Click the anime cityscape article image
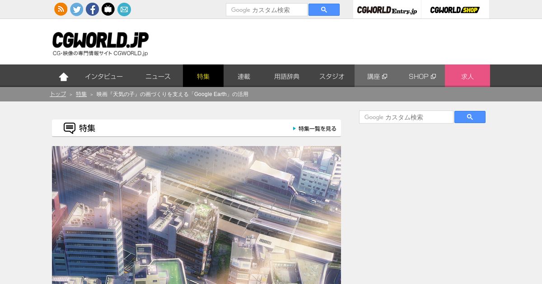Screen dimensions: 542x284 tap(196, 215)
